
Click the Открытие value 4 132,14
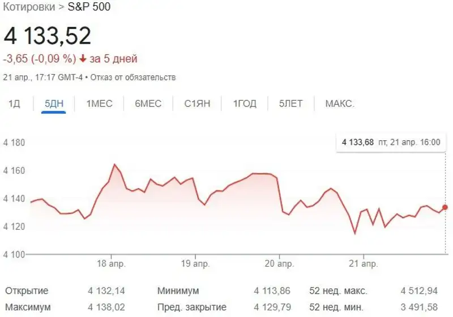pyautogui.click(x=106, y=291)
